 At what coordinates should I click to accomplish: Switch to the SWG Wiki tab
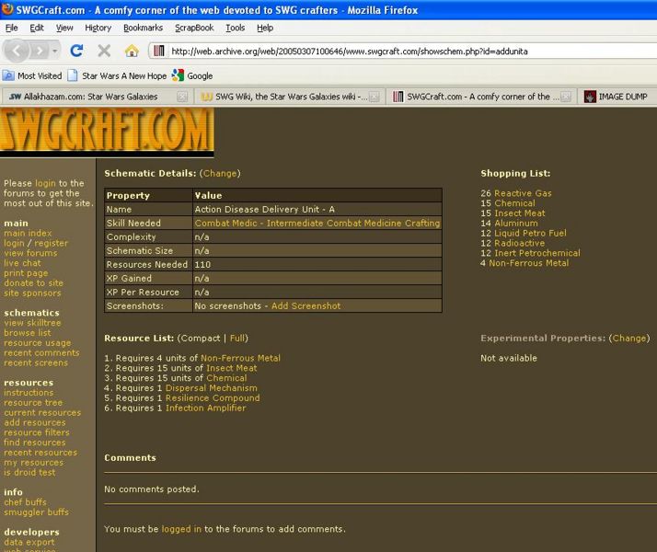point(283,96)
